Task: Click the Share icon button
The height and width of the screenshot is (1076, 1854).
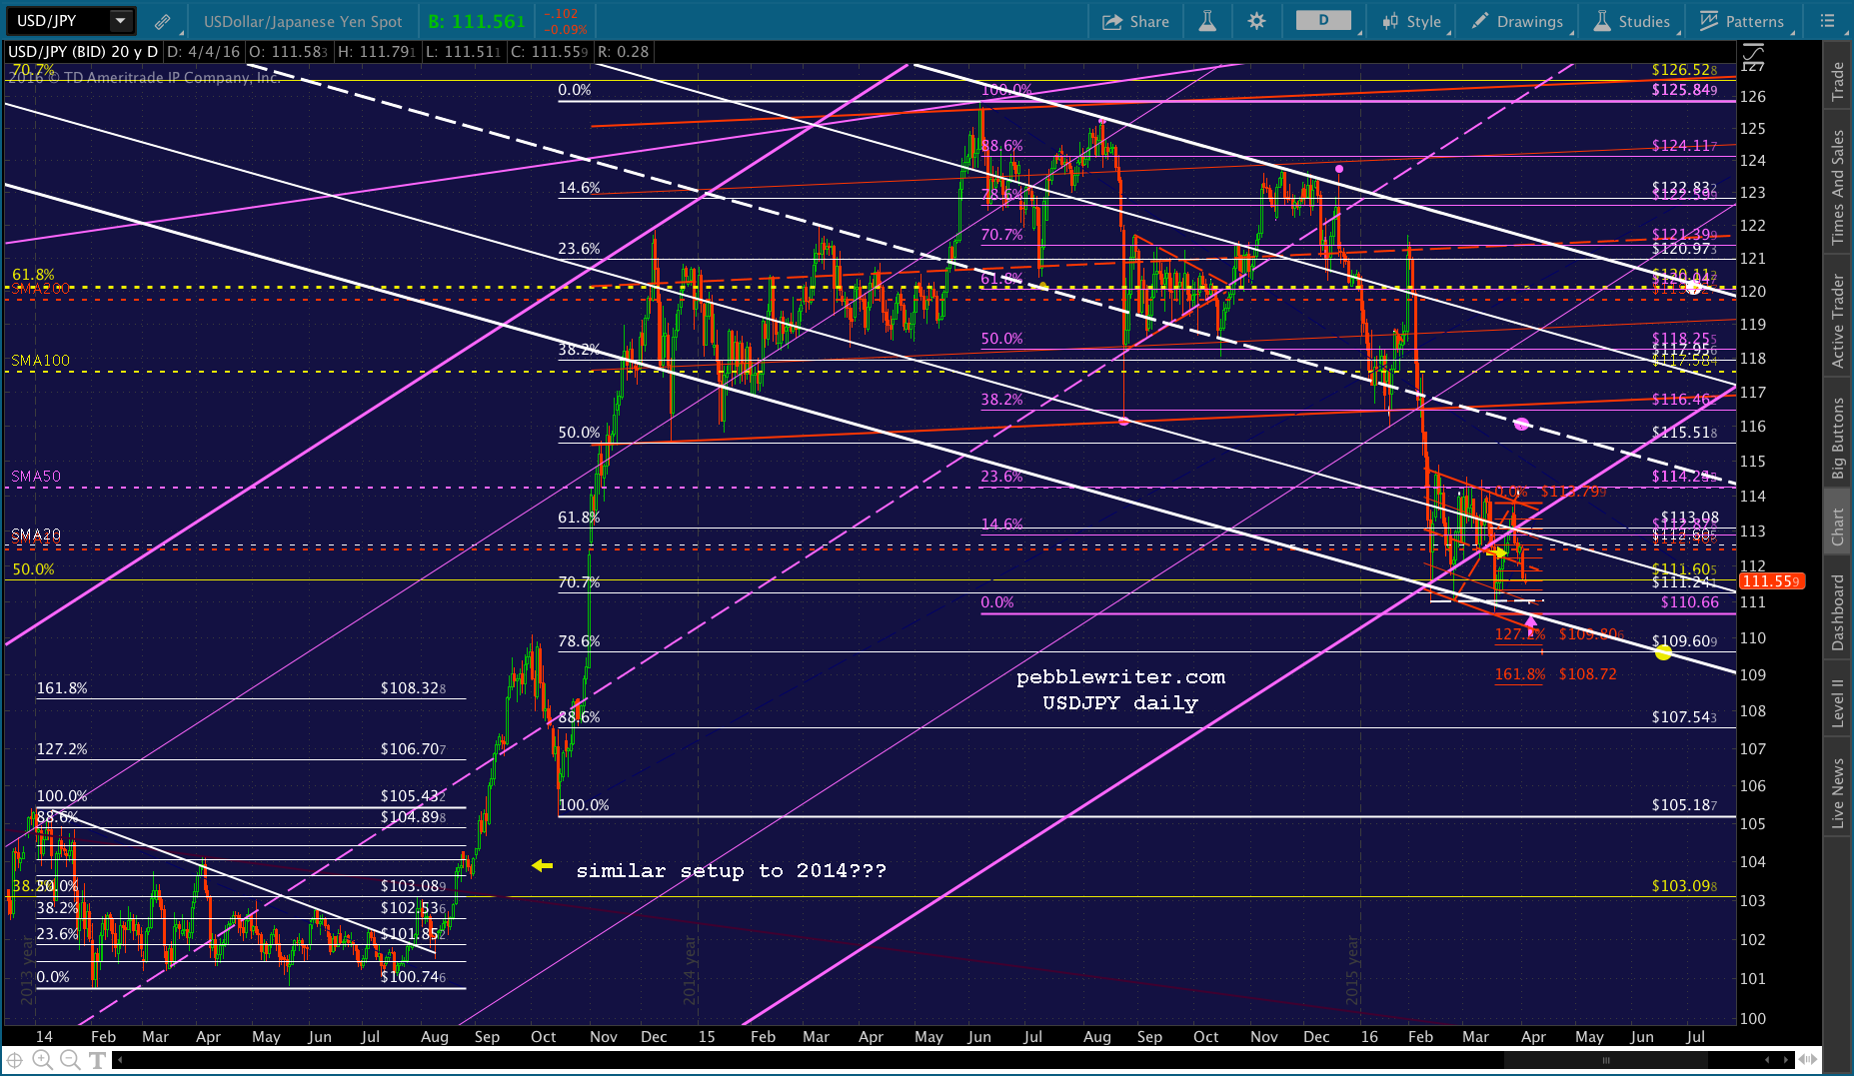Action: coord(1135,21)
